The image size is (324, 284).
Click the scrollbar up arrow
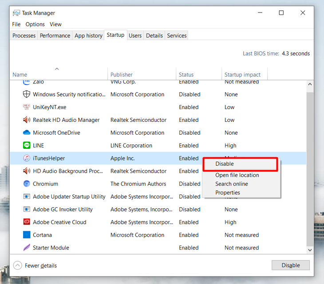[310, 84]
